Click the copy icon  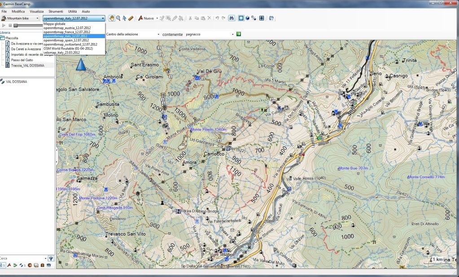197,18
